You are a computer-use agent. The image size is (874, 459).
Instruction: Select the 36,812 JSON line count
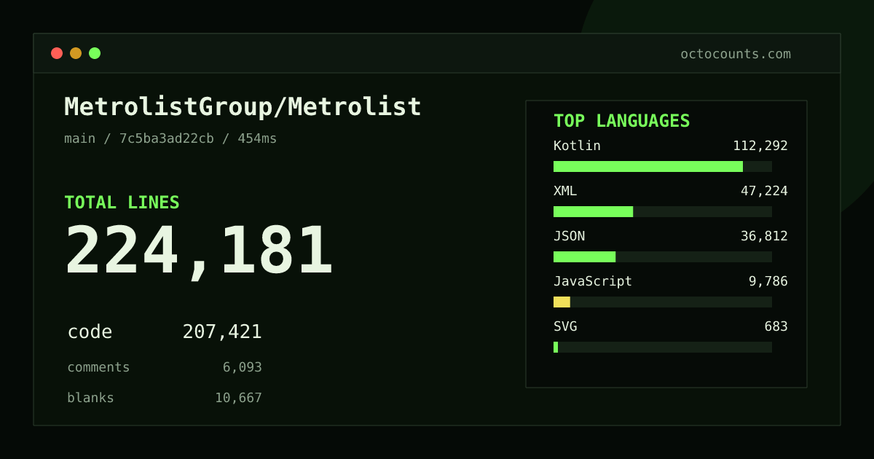point(764,236)
